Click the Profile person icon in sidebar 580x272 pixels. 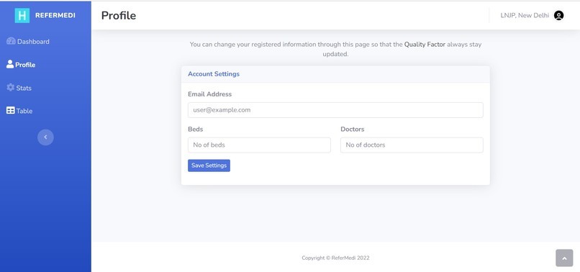tap(10, 64)
